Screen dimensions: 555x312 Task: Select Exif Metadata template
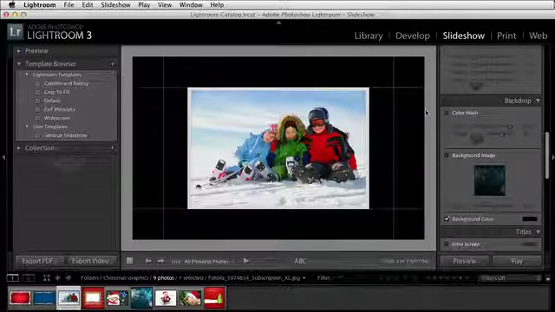(59, 109)
